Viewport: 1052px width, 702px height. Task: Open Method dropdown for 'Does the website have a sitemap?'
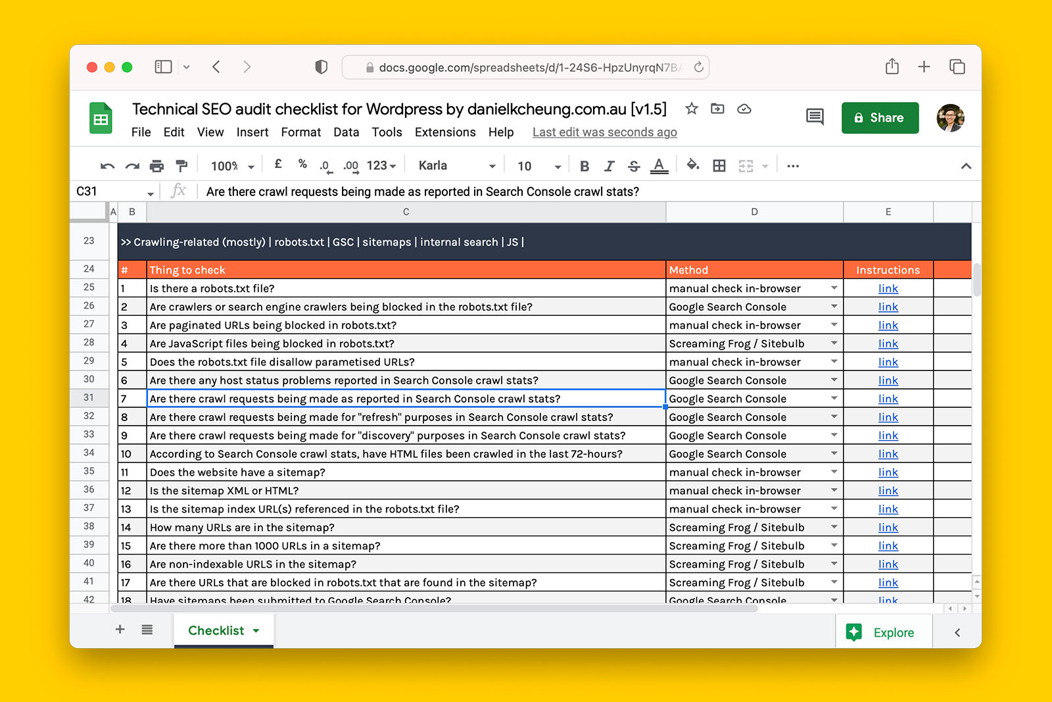coord(834,472)
